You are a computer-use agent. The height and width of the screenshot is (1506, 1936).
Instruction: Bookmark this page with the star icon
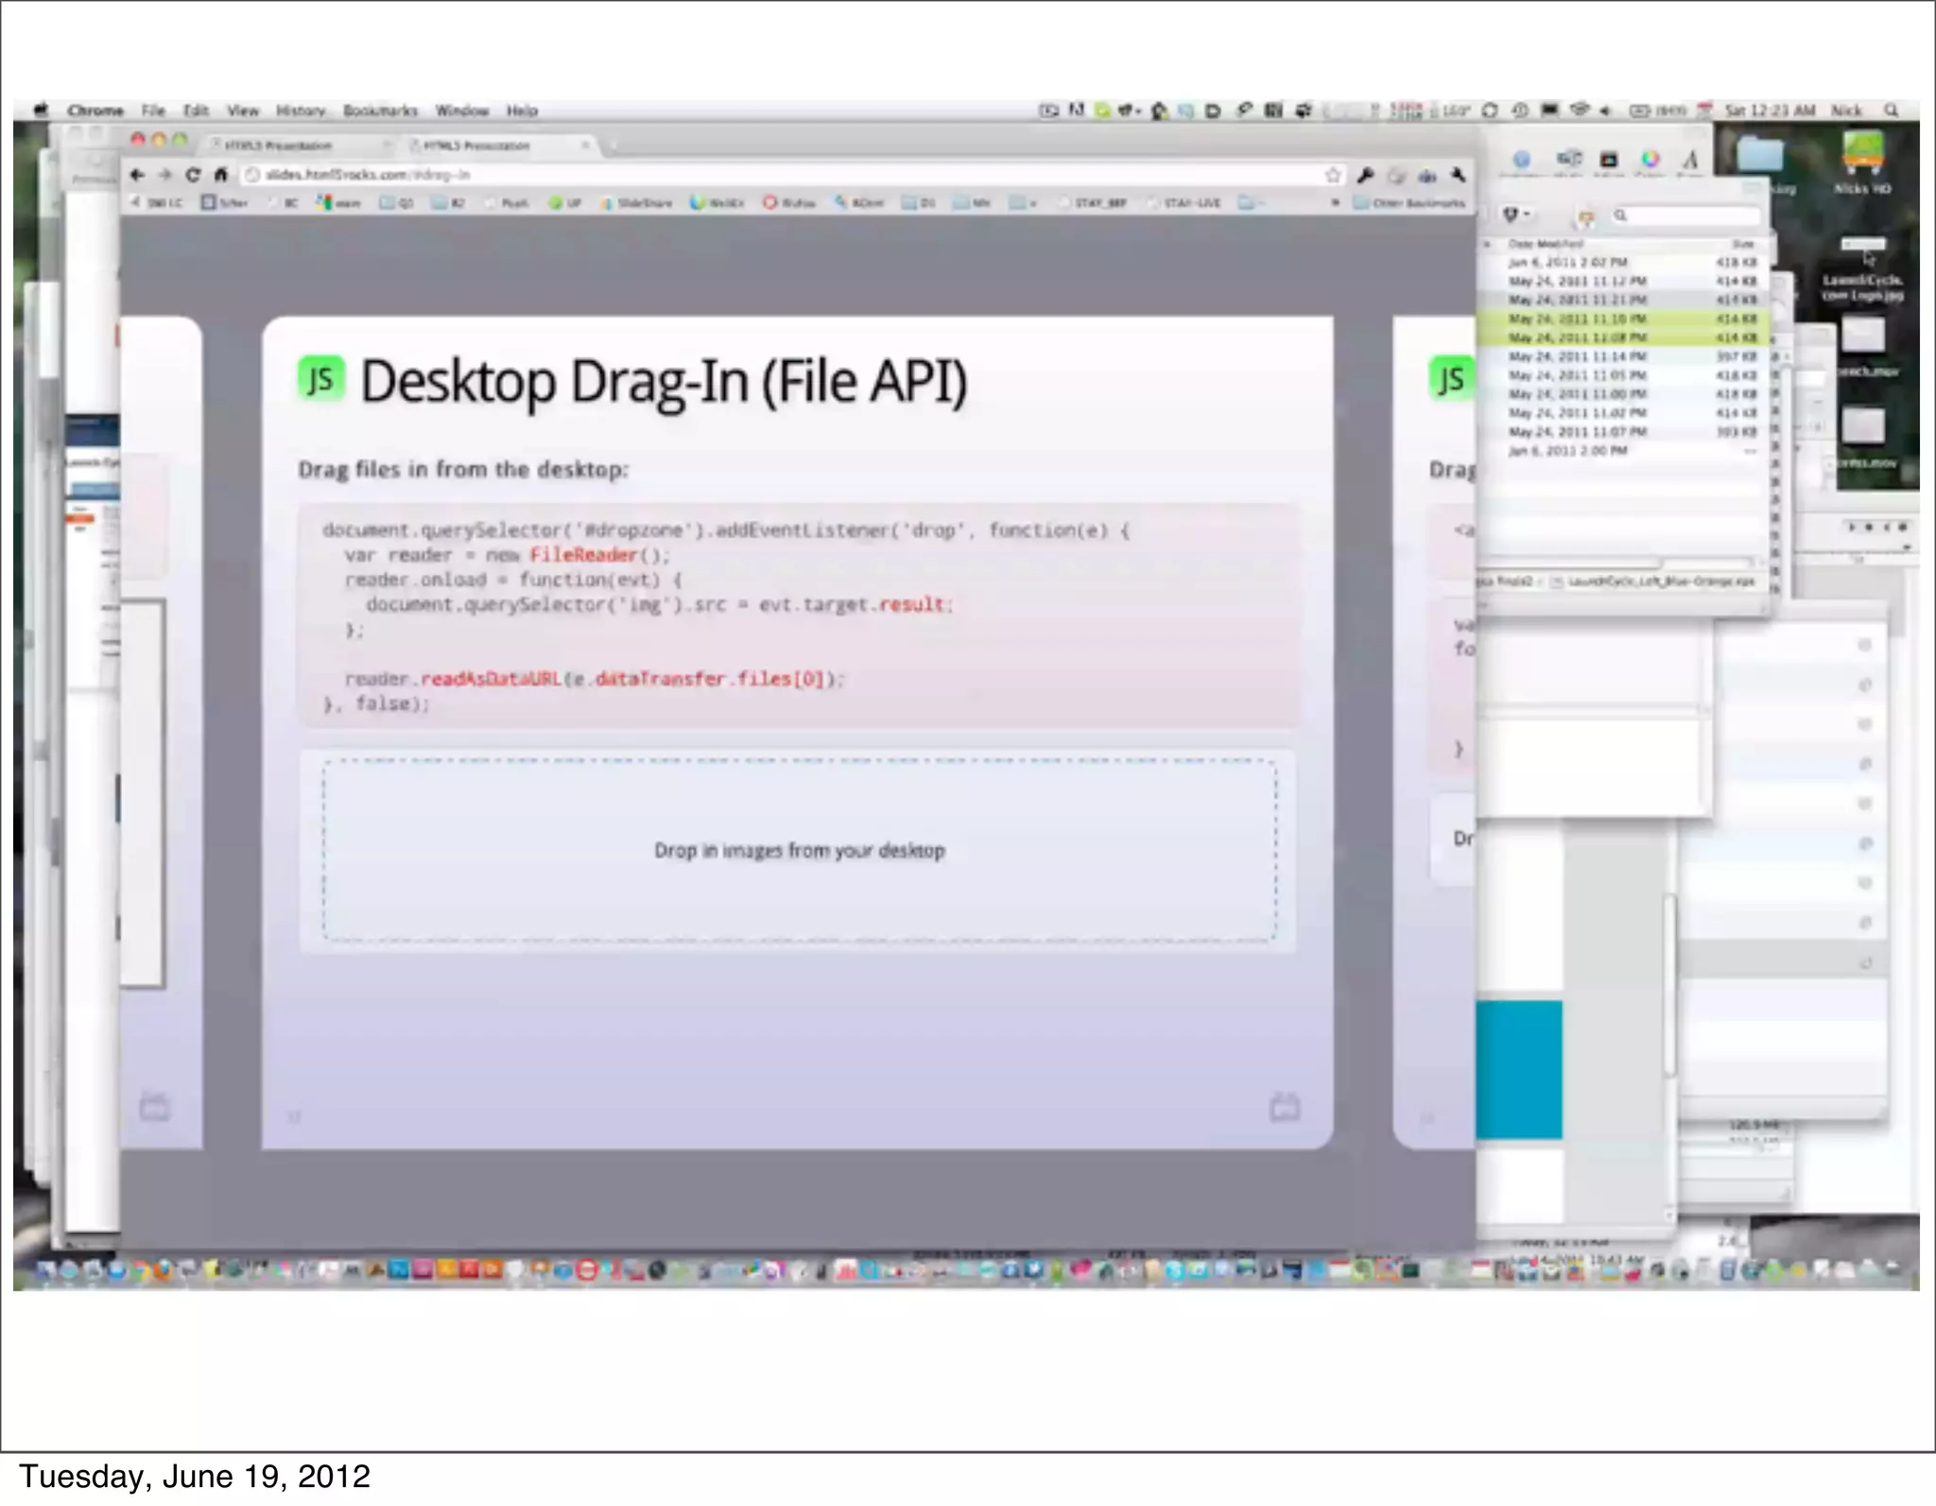click(1333, 175)
